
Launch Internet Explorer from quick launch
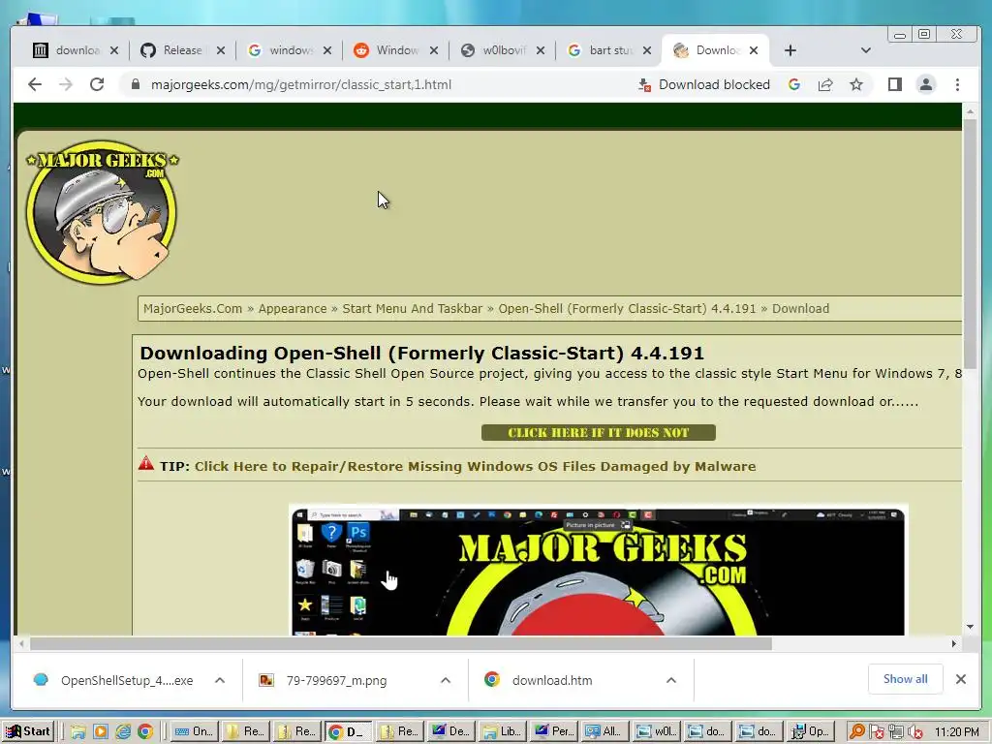(123, 732)
